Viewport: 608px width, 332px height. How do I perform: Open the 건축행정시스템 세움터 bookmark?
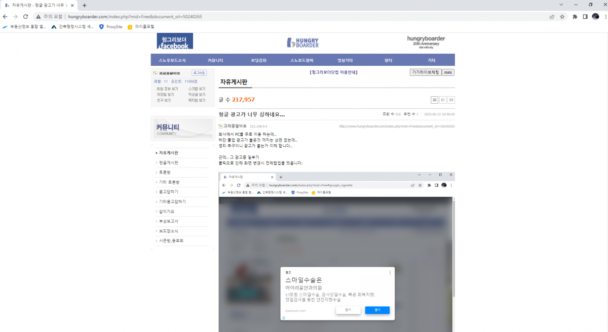(x=72, y=26)
